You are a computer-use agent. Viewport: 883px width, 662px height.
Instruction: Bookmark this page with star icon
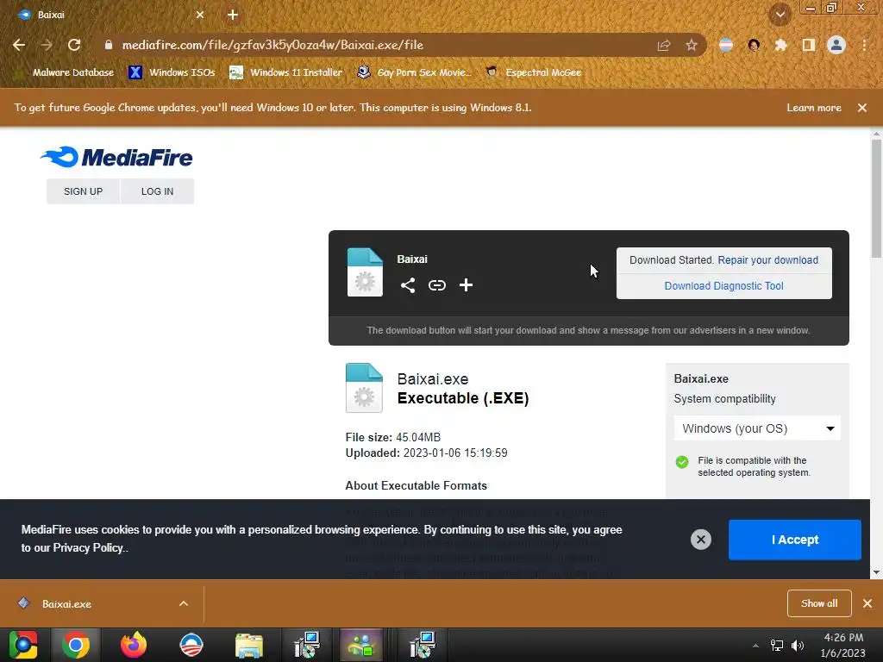692,45
